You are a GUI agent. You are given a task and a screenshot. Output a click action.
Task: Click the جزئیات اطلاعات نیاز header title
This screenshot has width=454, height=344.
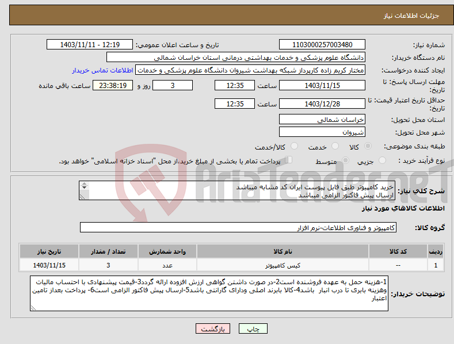click(411, 16)
